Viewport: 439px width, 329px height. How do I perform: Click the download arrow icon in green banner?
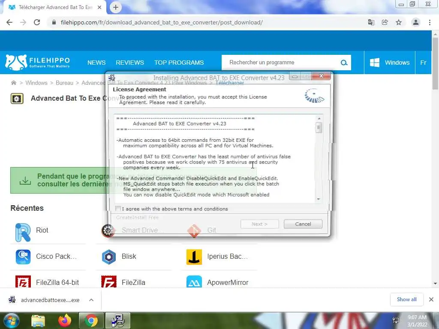[25, 180]
